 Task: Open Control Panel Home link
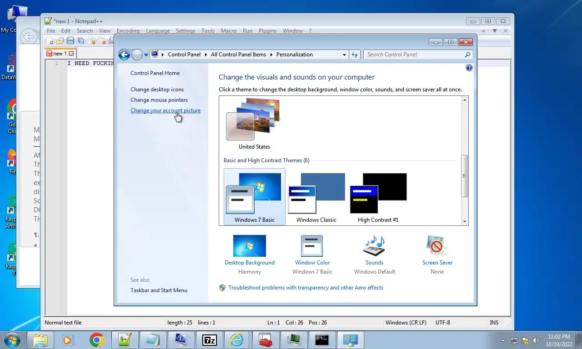[155, 73]
